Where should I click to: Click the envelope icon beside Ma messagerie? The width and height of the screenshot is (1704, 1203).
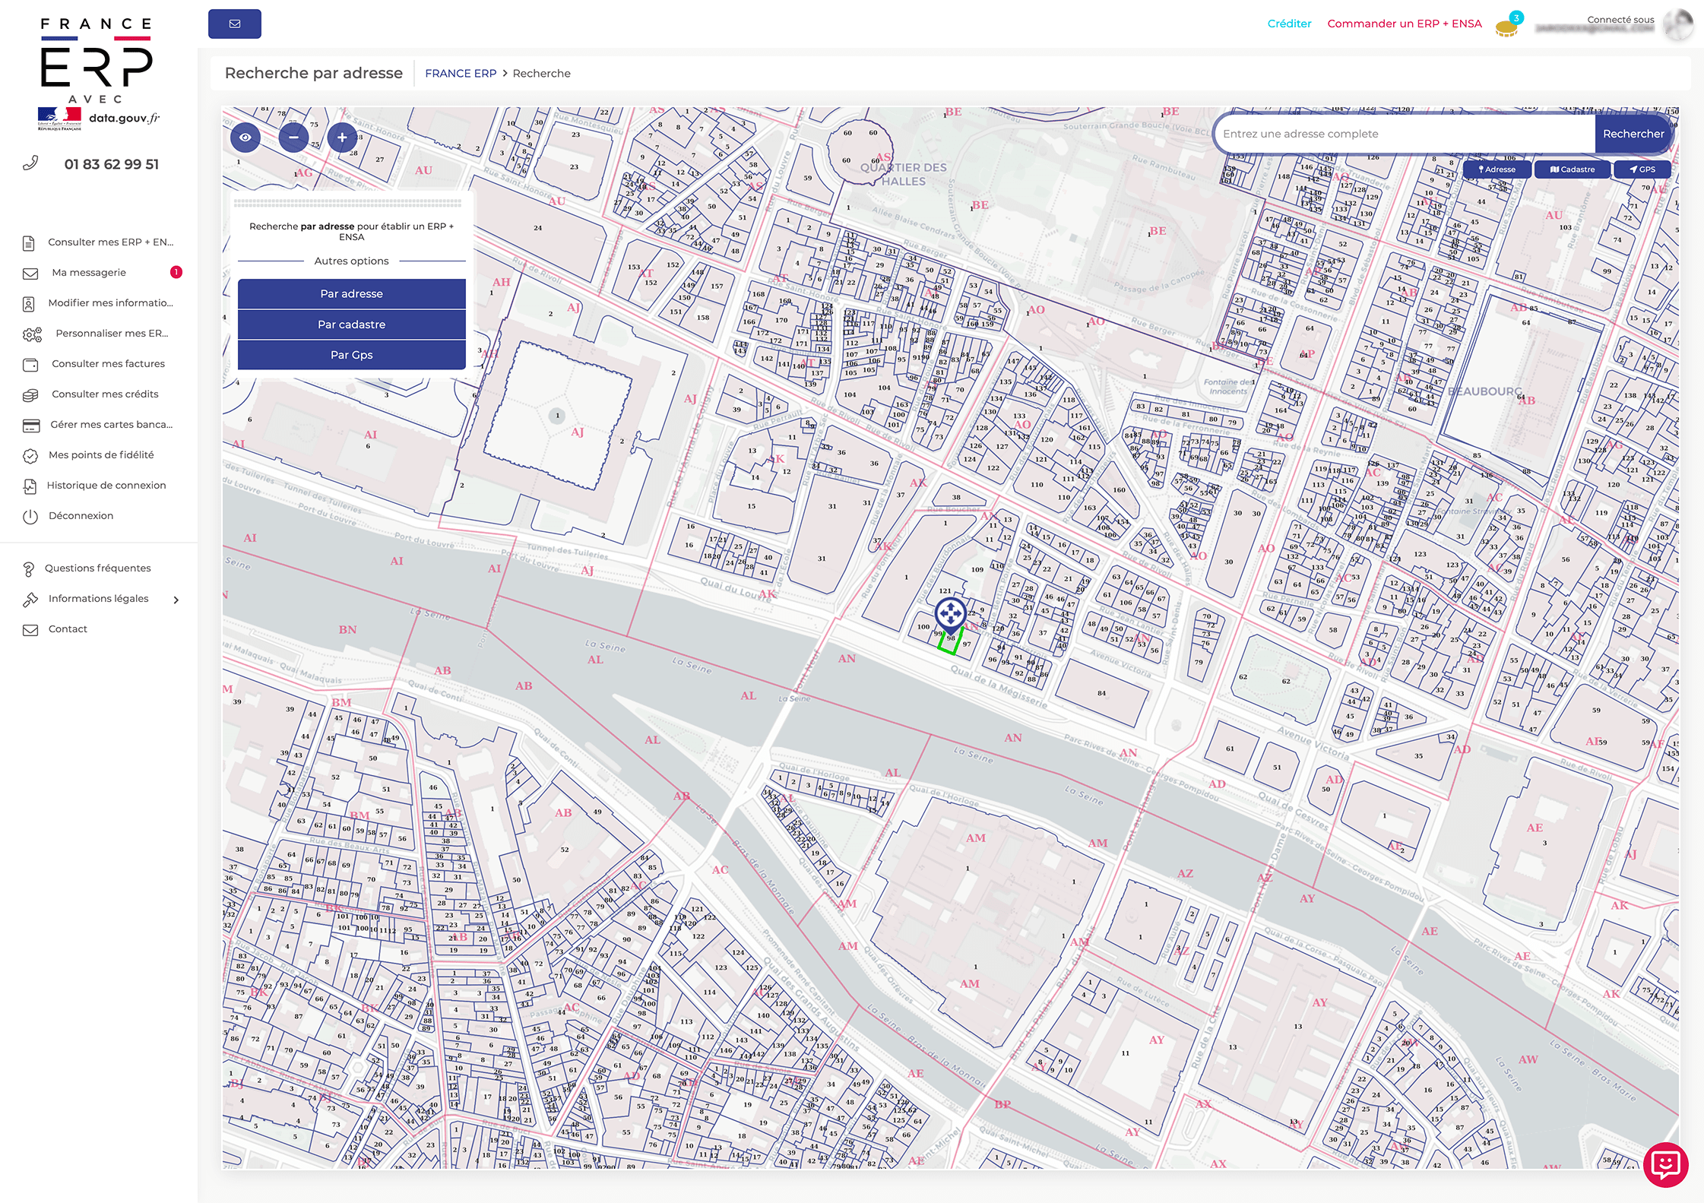(x=30, y=274)
